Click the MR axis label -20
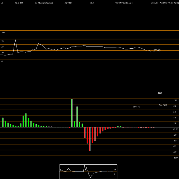This screenshot has height=179, width=179. pos(175,135)
